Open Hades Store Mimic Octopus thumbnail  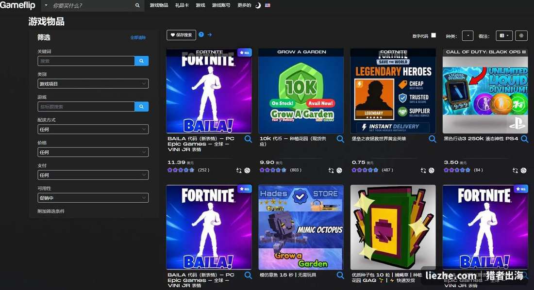301,227
